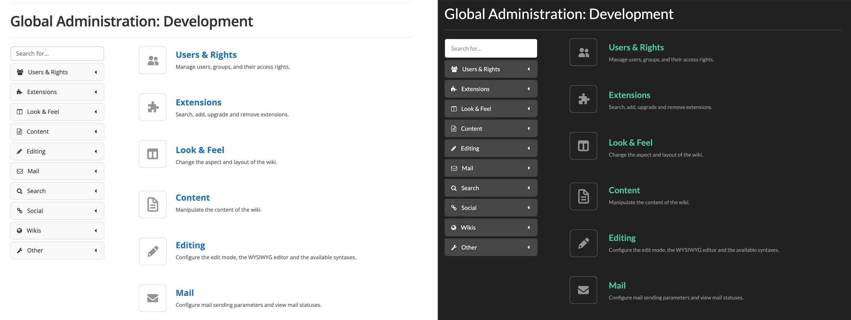Click the Editing pencil tile icon in light panel
This screenshot has height=320, width=851.
click(x=153, y=251)
